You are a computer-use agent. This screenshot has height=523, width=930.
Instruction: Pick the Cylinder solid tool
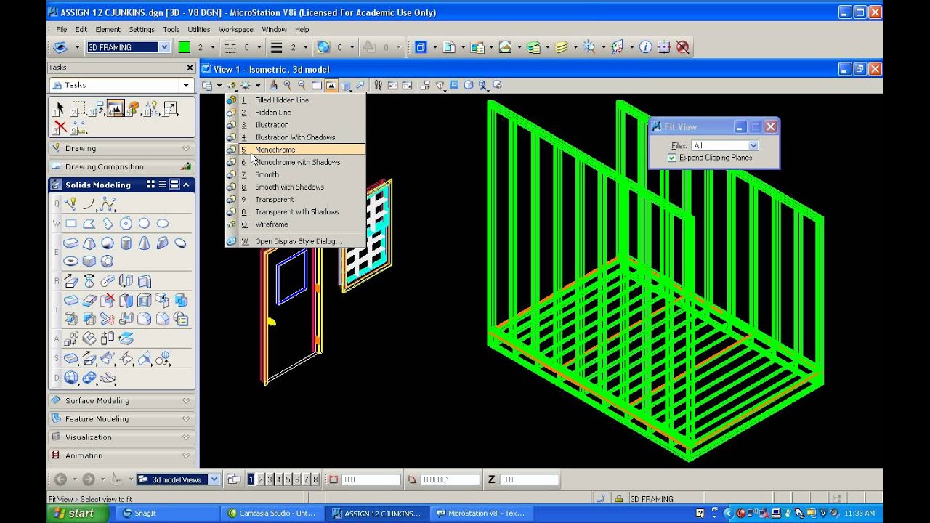coord(126,243)
